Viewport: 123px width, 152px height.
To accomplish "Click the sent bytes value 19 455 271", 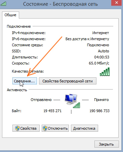I will [52, 111].
